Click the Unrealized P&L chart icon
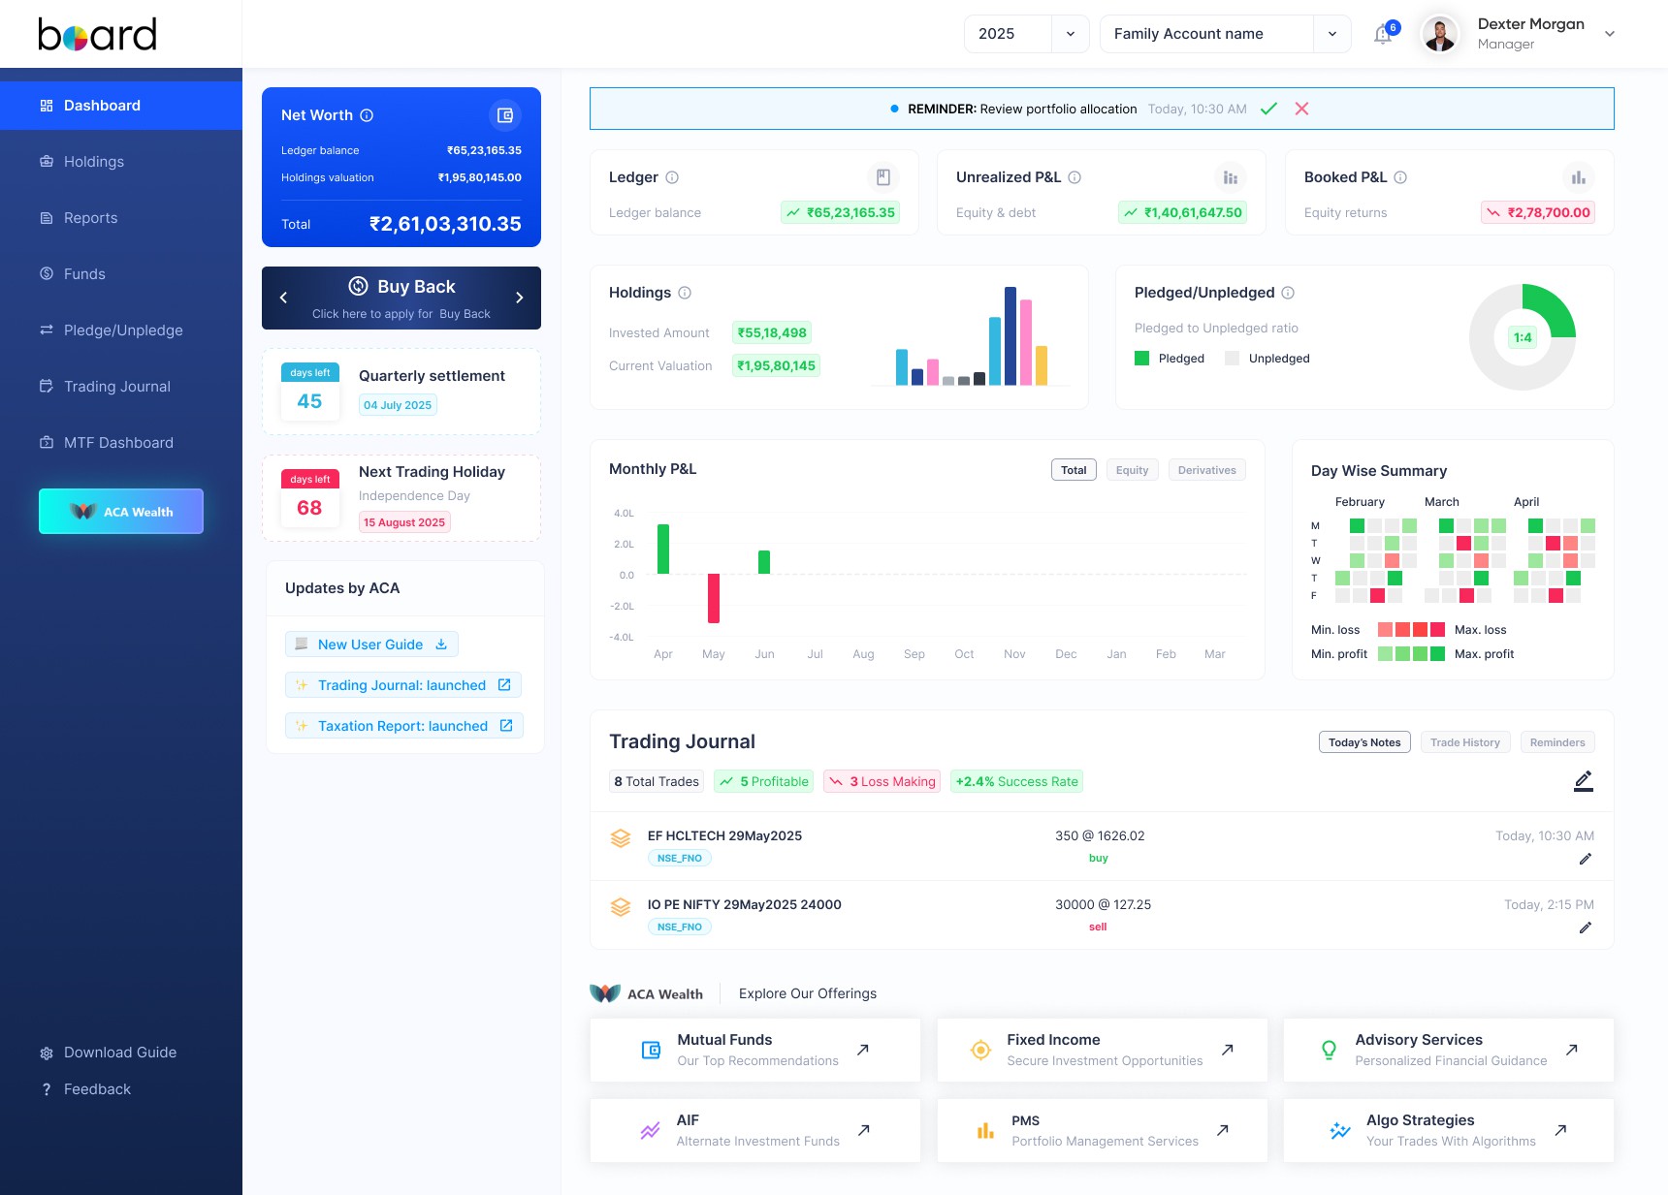1668x1195 pixels. 1230,177
